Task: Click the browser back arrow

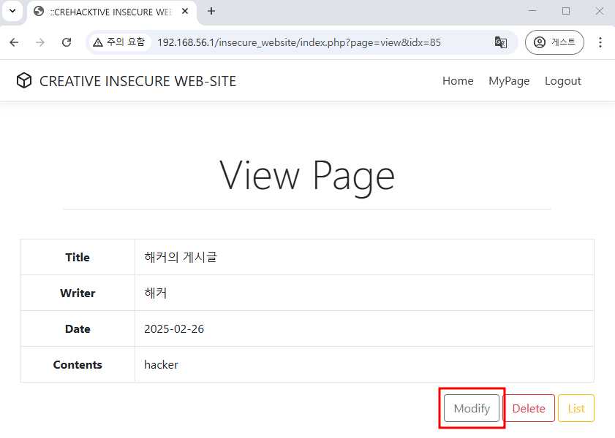Action: click(14, 42)
